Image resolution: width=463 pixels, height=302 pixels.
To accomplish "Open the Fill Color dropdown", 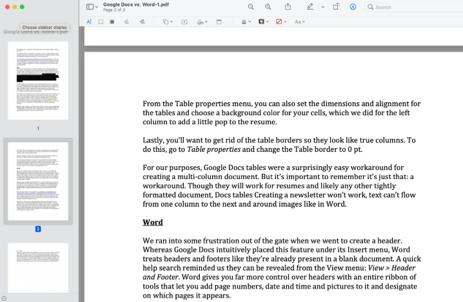I will pos(281,21).
